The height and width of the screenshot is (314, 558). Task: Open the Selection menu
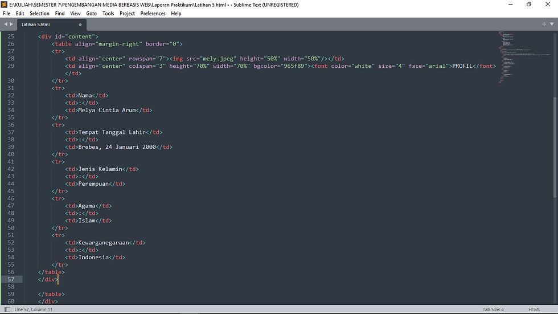click(39, 14)
